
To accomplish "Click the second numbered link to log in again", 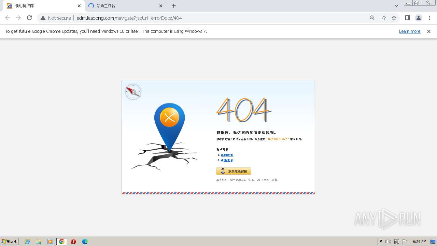I will point(227,160).
